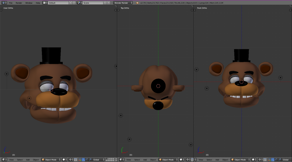Toggle manipulate center points in Top Ortho viewport
The width and height of the screenshot is (292, 162).
click(x=192, y=160)
